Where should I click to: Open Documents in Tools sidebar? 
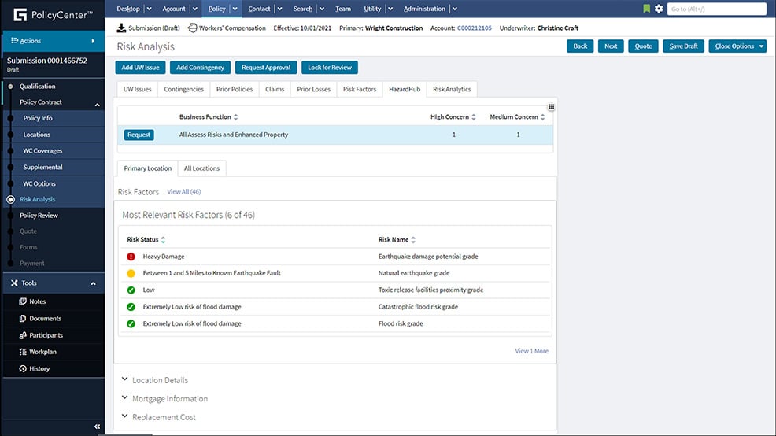point(45,319)
